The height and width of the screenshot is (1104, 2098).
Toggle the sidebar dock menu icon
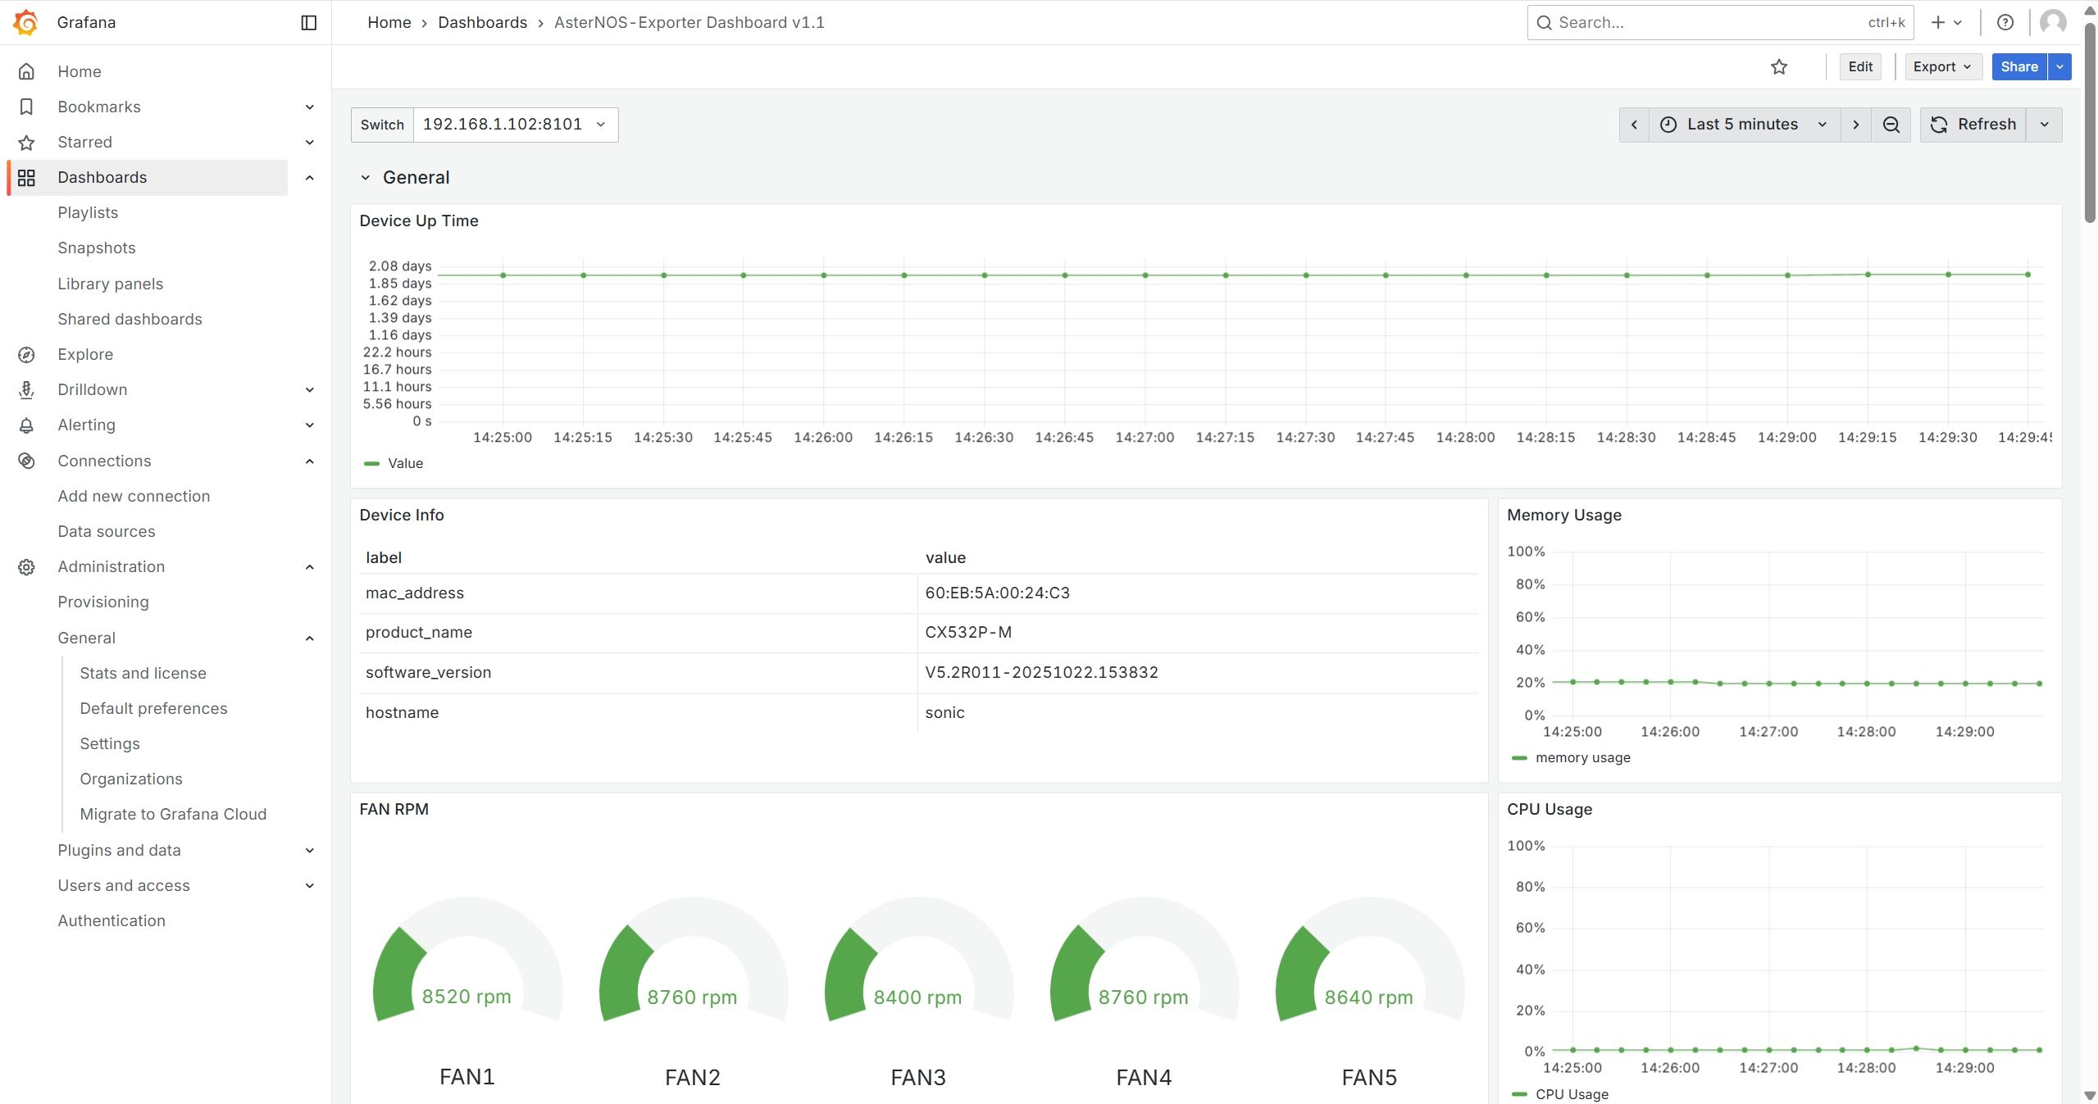pos(308,22)
